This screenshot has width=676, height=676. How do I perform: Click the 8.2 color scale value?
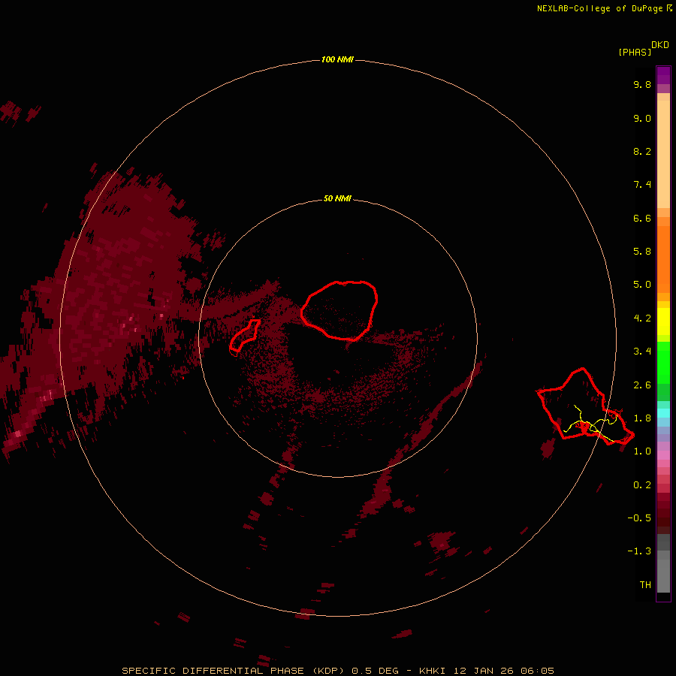pyautogui.click(x=642, y=151)
